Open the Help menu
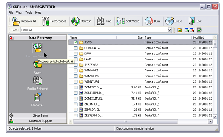 coord(38,13)
